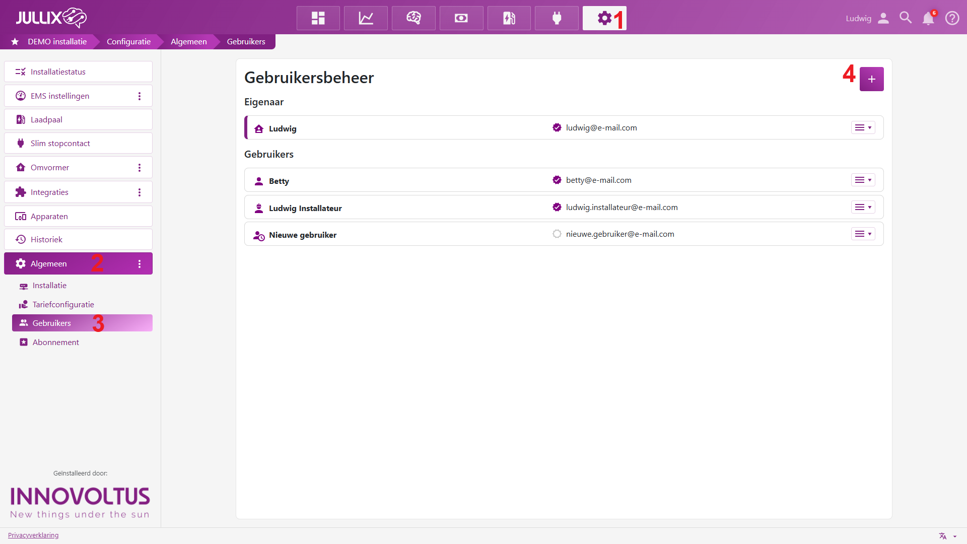Add a new user with plus button

871,79
